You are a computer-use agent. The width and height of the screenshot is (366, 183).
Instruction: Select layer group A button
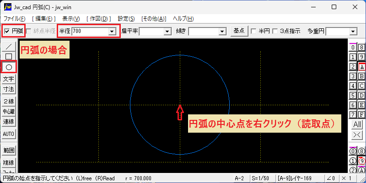click(x=361, y=67)
